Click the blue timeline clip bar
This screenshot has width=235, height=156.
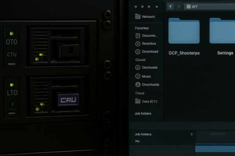pos(215,149)
